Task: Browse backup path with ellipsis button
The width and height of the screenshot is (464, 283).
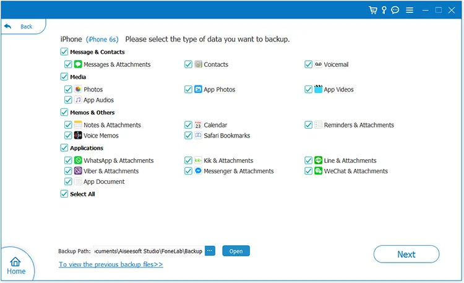Action: pyautogui.click(x=210, y=251)
